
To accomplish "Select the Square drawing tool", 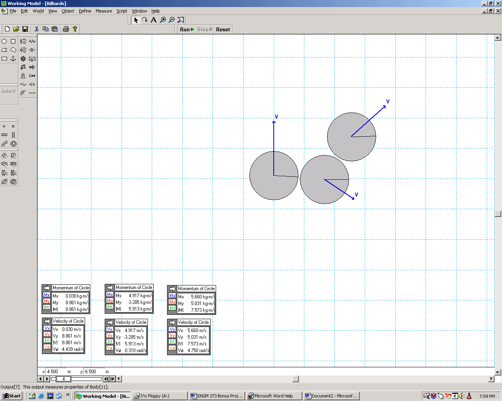I will click(x=13, y=41).
